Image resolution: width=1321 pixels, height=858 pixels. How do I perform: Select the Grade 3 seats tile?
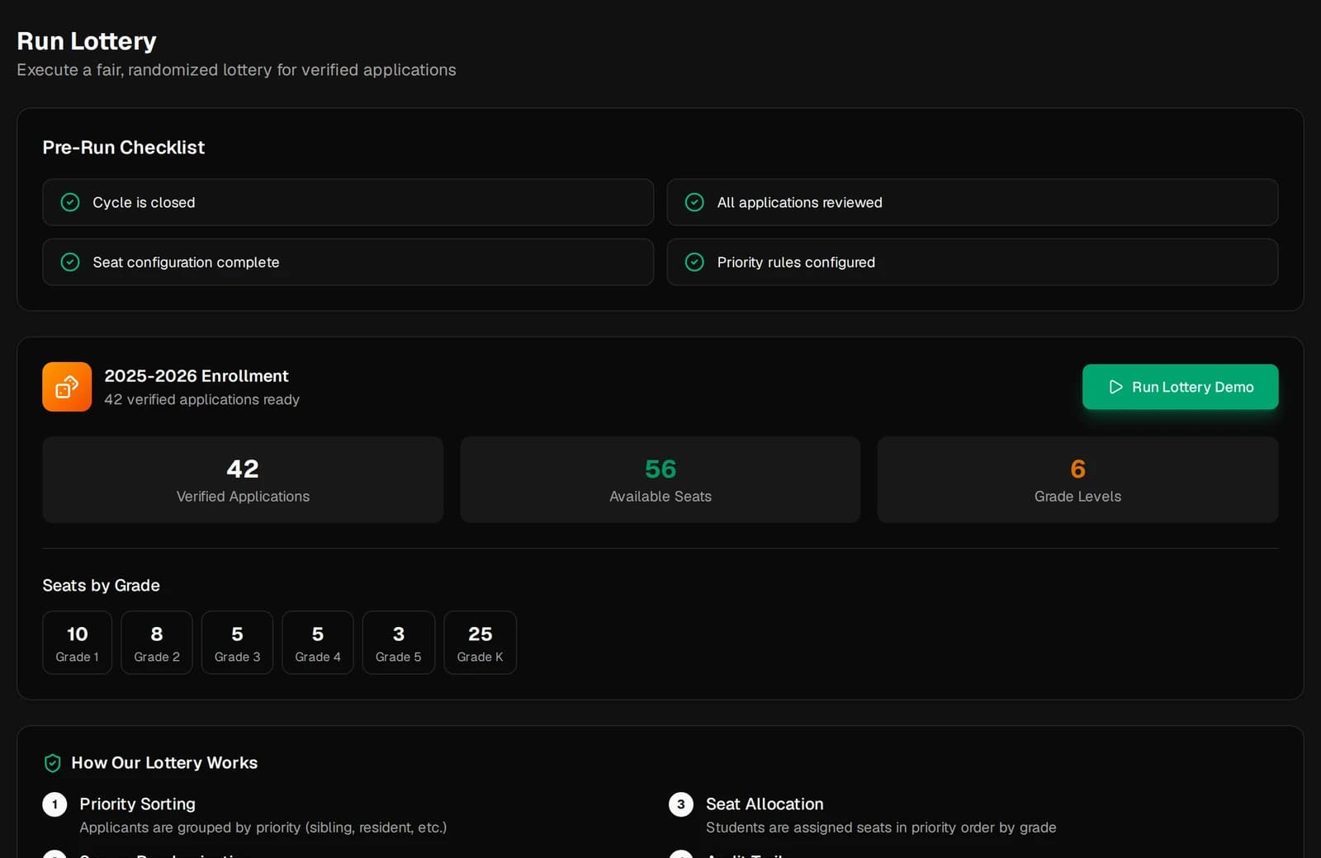pos(237,643)
